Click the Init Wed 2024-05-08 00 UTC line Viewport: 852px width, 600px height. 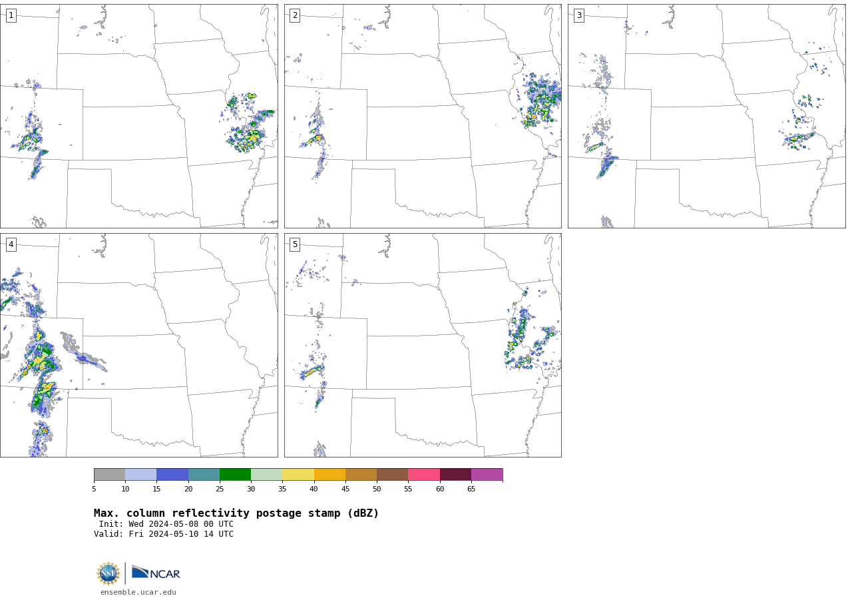click(166, 524)
